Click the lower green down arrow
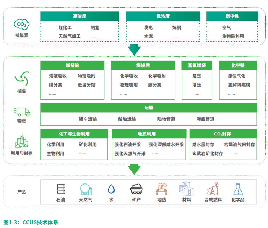The height and width of the screenshot is (228, 268). 134,170
